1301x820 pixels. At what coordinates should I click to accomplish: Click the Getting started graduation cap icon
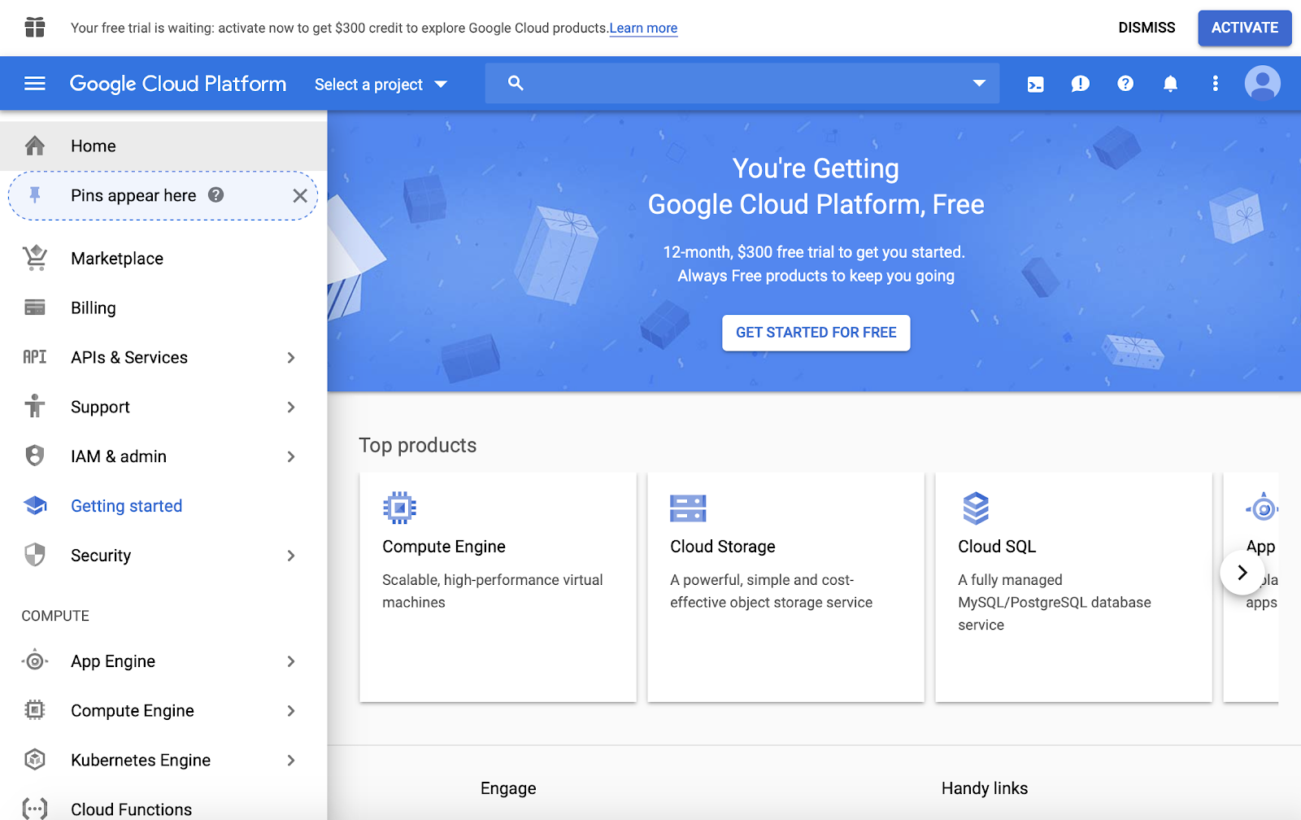pos(35,505)
